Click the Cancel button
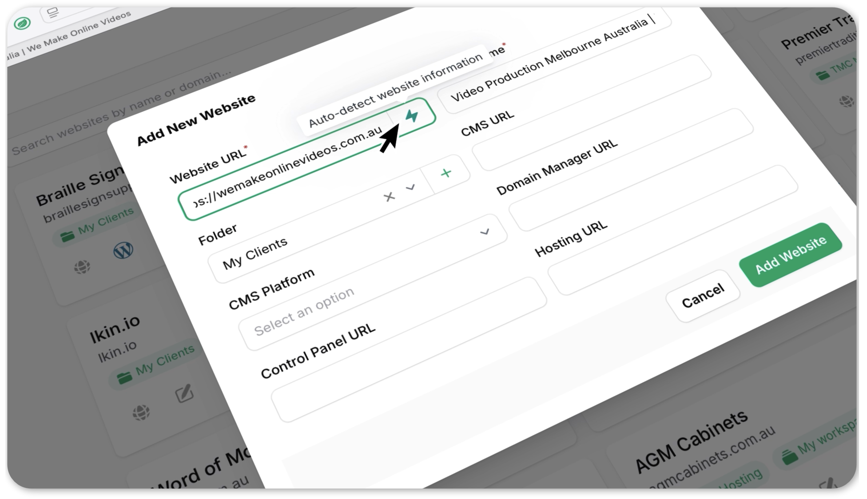 tap(703, 296)
